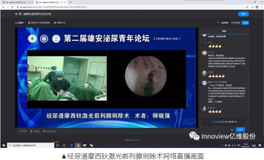Switch to the second browser tab
The image size is (264, 160).
[47, 2]
